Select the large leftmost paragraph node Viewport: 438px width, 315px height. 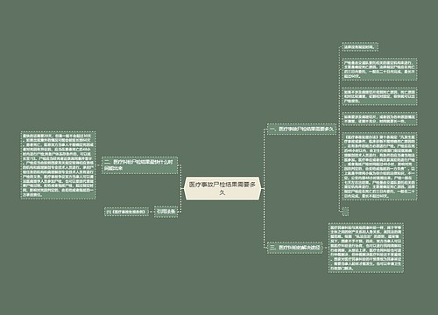58,165
